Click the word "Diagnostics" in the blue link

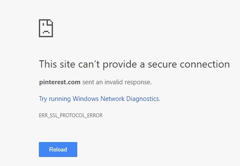143,99
